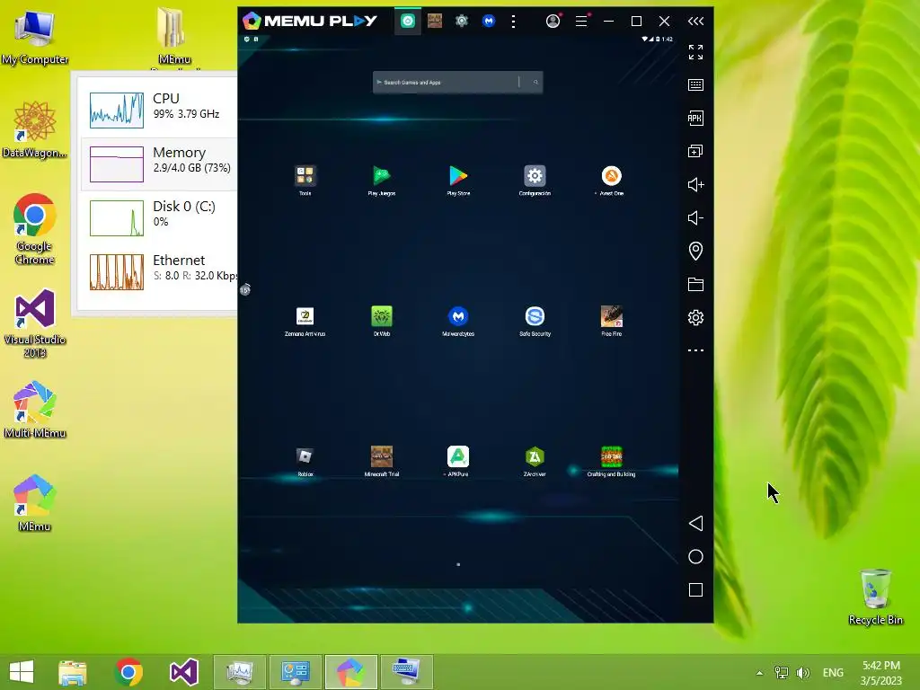The width and height of the screenshot is (920, 690).
Task: Click floating timer badge on emulator edge
Action: tap(244, 289)
